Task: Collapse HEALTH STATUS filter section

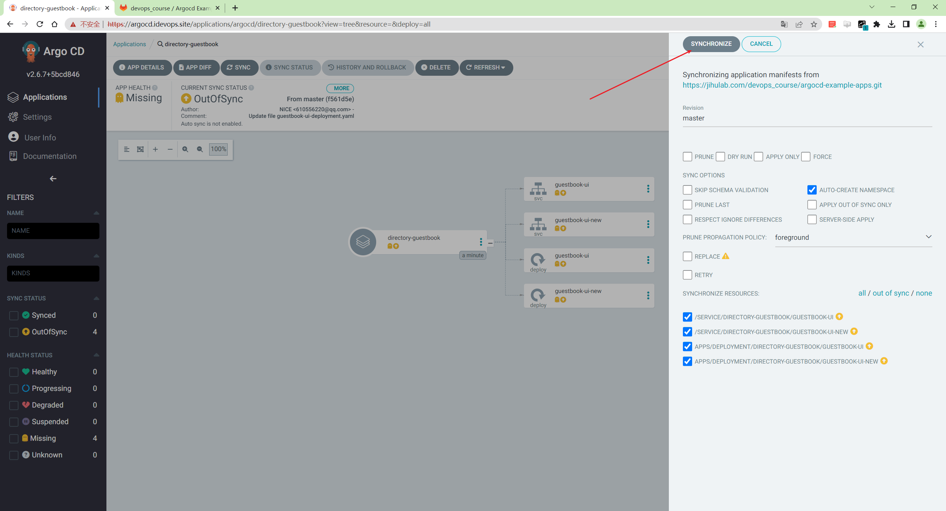Action: coord(96,355)
